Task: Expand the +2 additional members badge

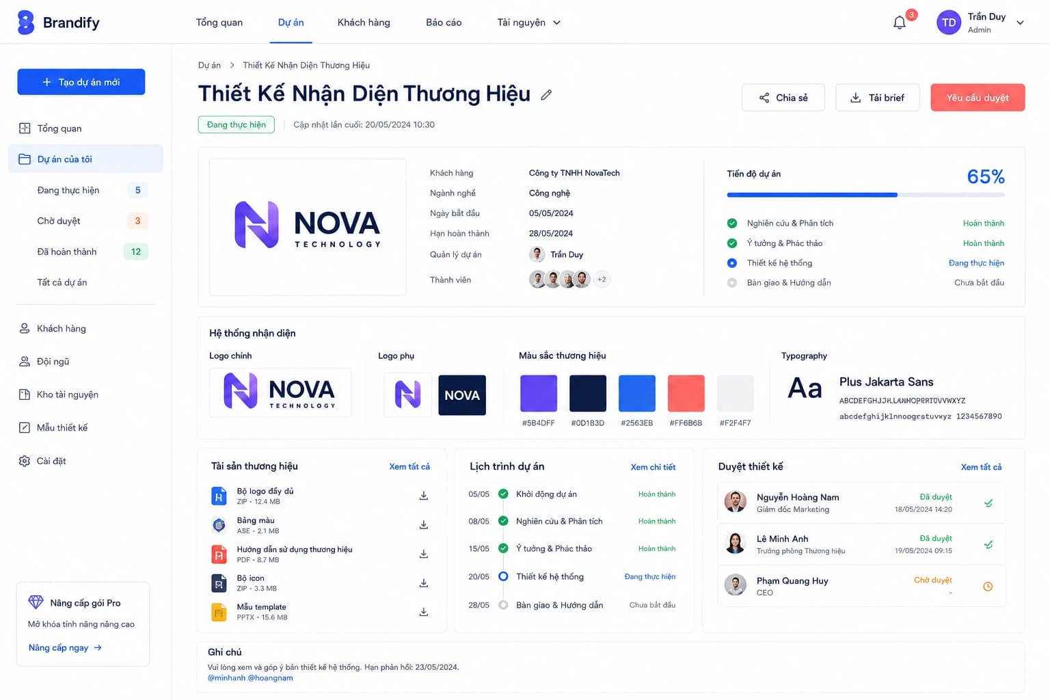Action: [x=602, y=280]
